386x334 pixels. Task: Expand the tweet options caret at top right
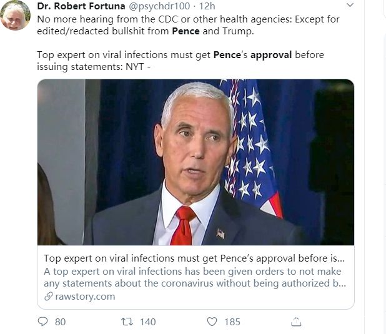click(x=350, y=6)
